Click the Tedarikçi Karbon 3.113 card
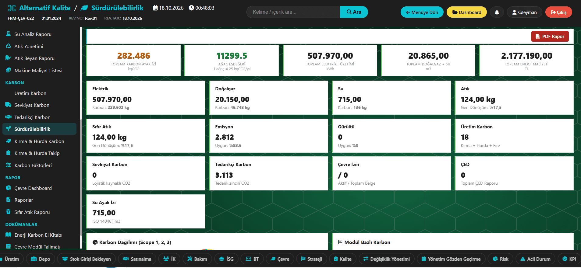581x268 pixels. [x=268, y=173]
